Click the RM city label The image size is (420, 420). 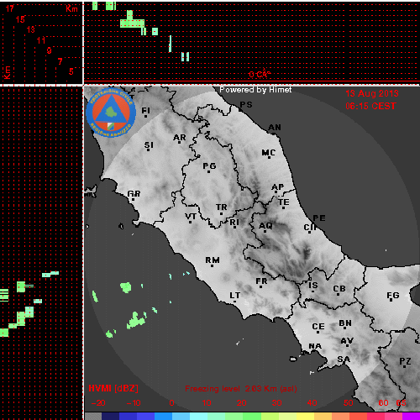213,260
